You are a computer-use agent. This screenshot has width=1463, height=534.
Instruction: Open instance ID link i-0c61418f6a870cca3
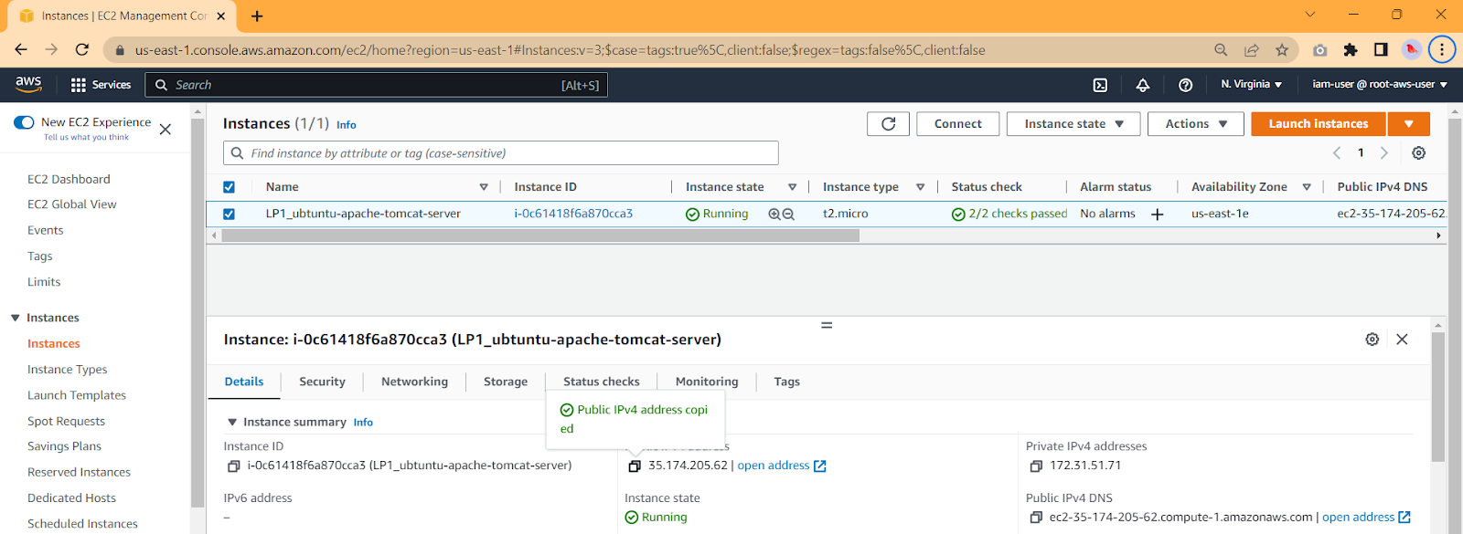pos(573,214)
